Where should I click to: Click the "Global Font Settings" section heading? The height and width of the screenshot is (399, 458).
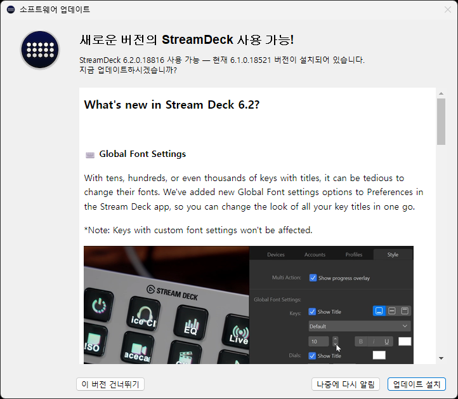point(143,154)
